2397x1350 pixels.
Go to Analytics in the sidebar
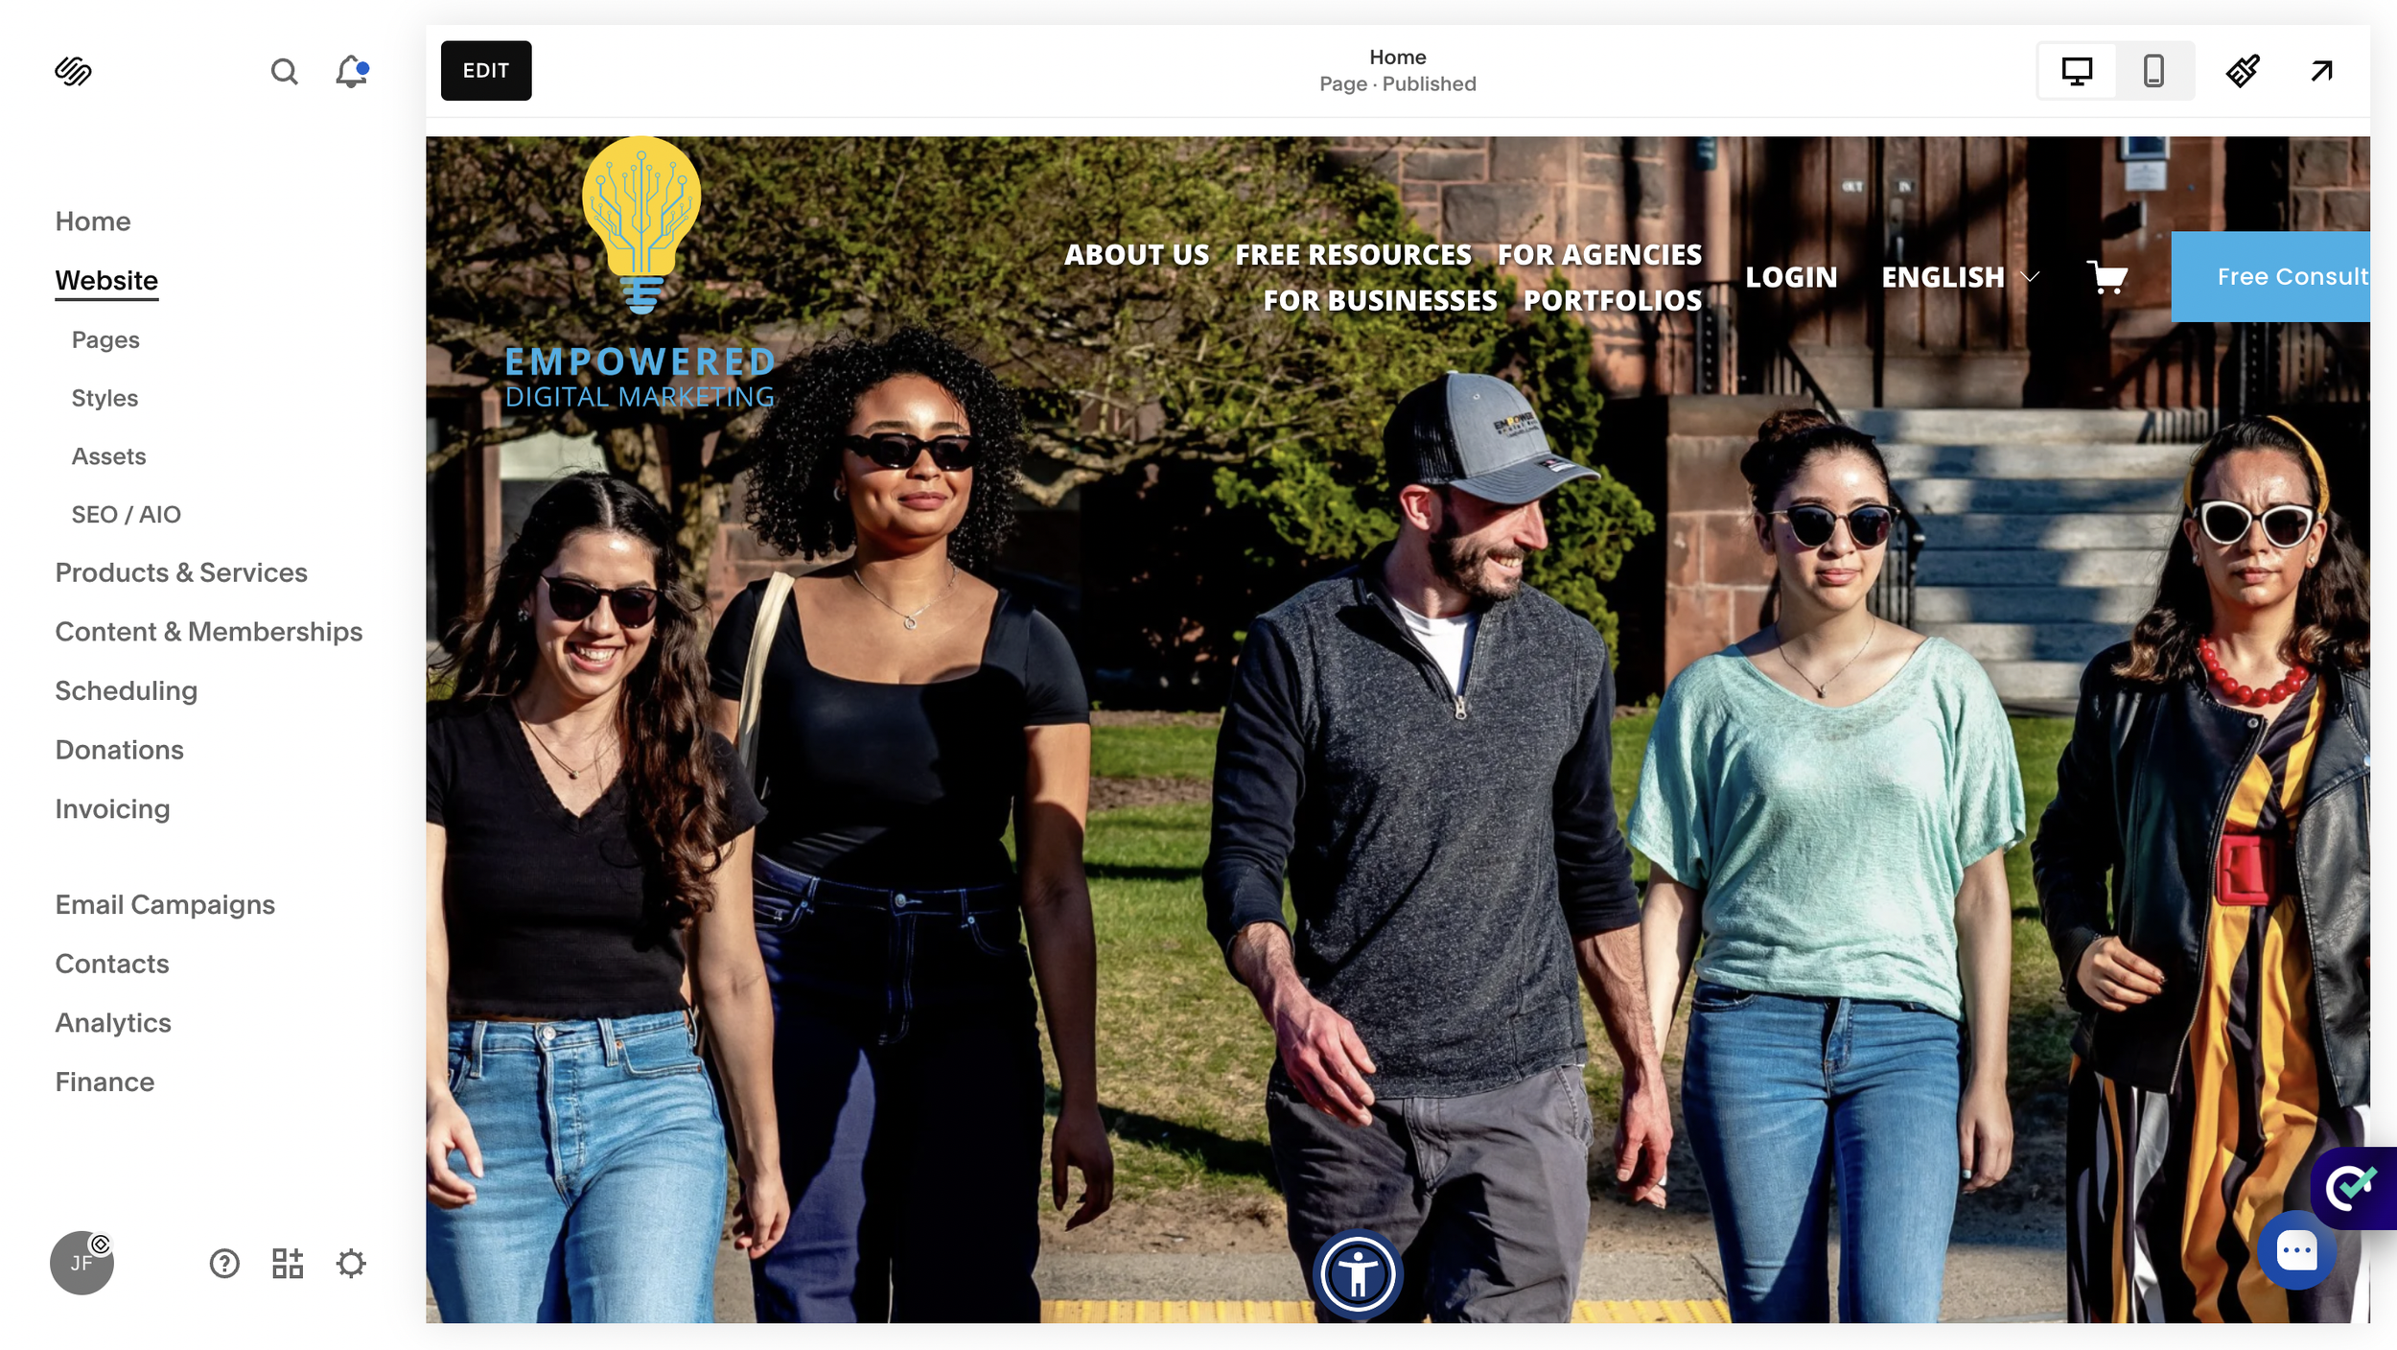113,1023
